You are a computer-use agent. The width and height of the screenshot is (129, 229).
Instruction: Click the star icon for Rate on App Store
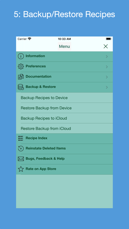click(21, 169)
